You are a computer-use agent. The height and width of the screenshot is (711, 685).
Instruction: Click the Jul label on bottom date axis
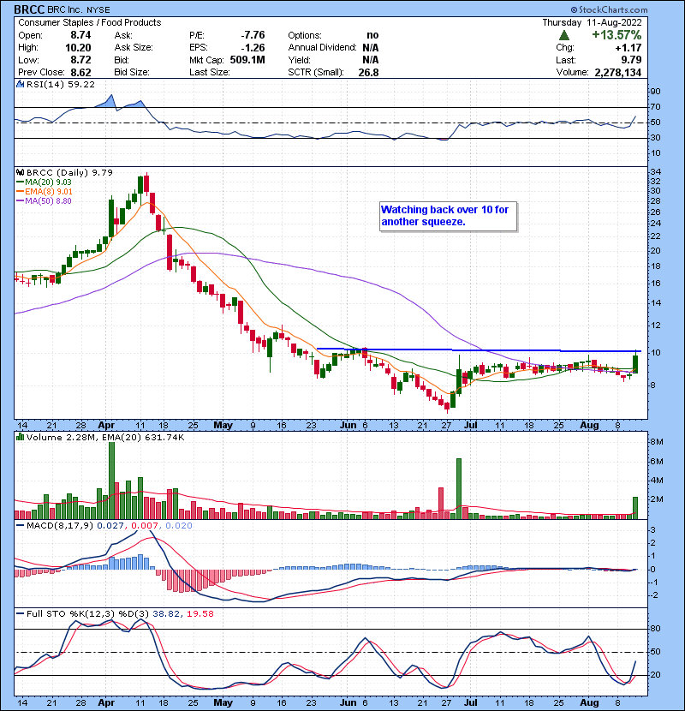click(x=471, y=702)
